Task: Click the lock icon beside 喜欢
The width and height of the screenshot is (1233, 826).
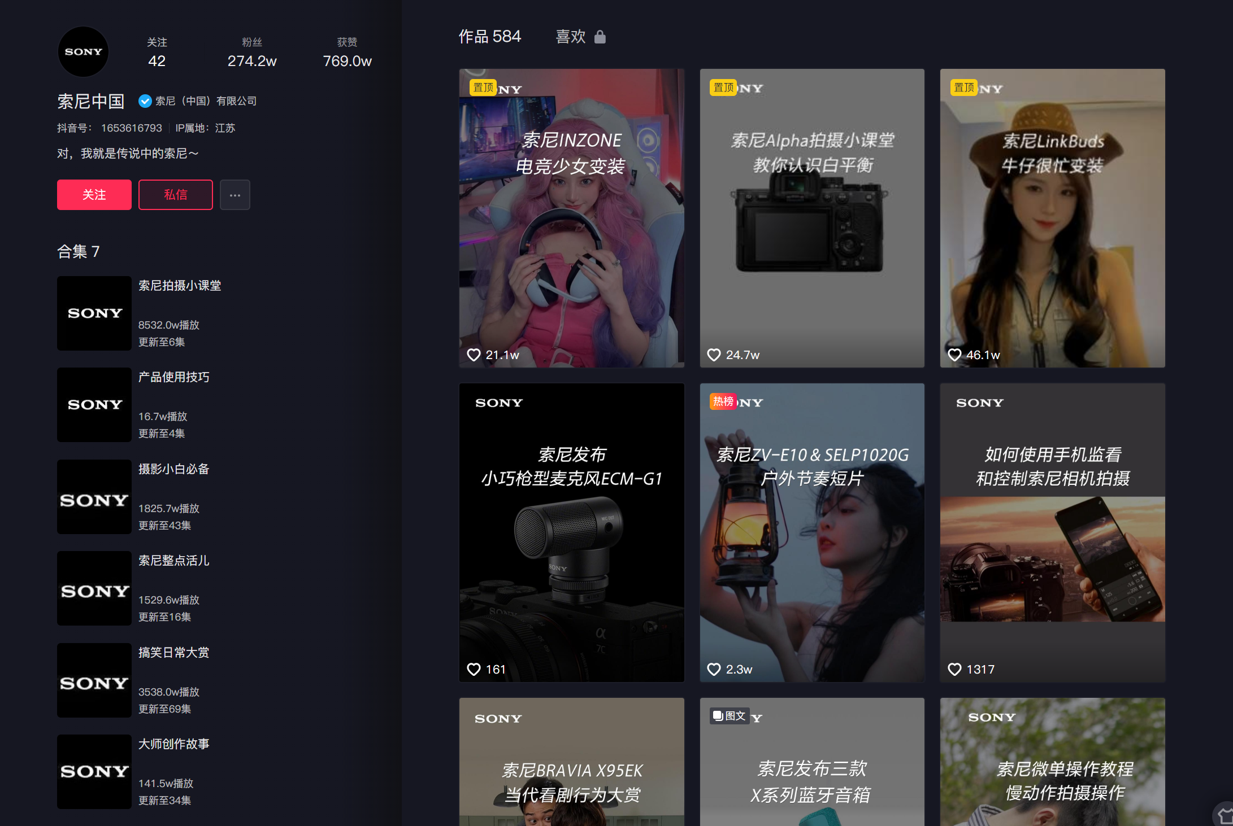Action: coord(600,37)
